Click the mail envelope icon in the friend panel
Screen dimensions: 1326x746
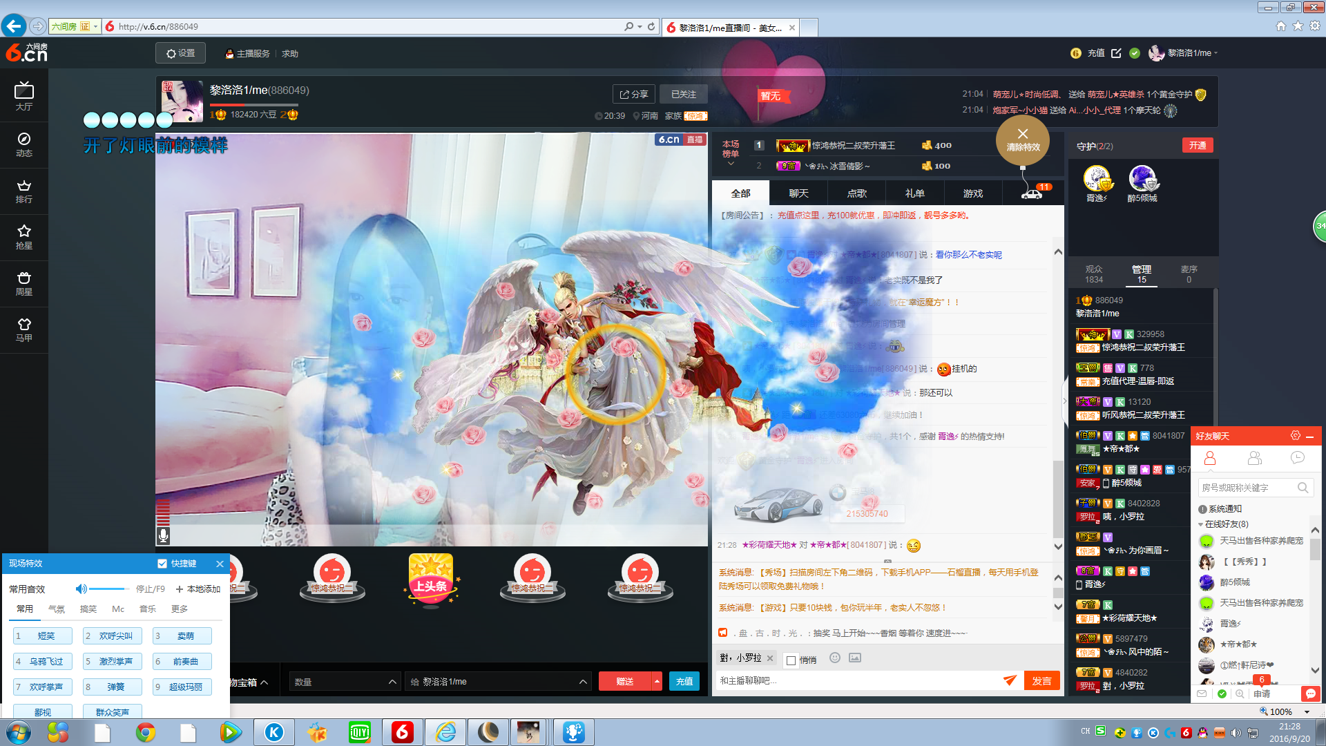1202,694
